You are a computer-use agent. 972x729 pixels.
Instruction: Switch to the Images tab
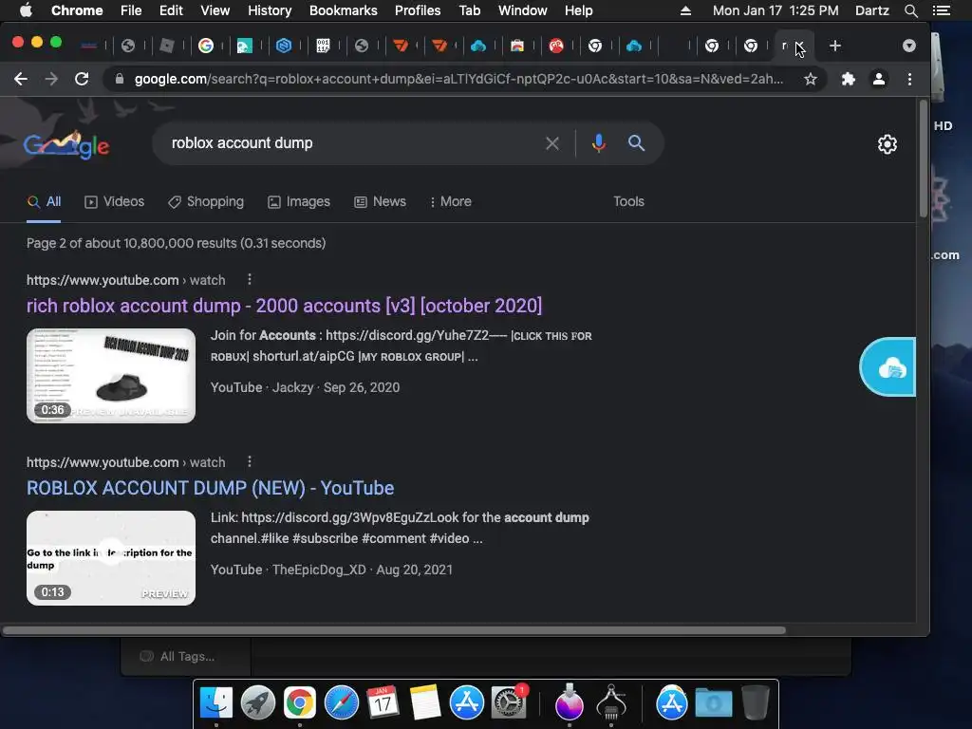pos(299,201)
